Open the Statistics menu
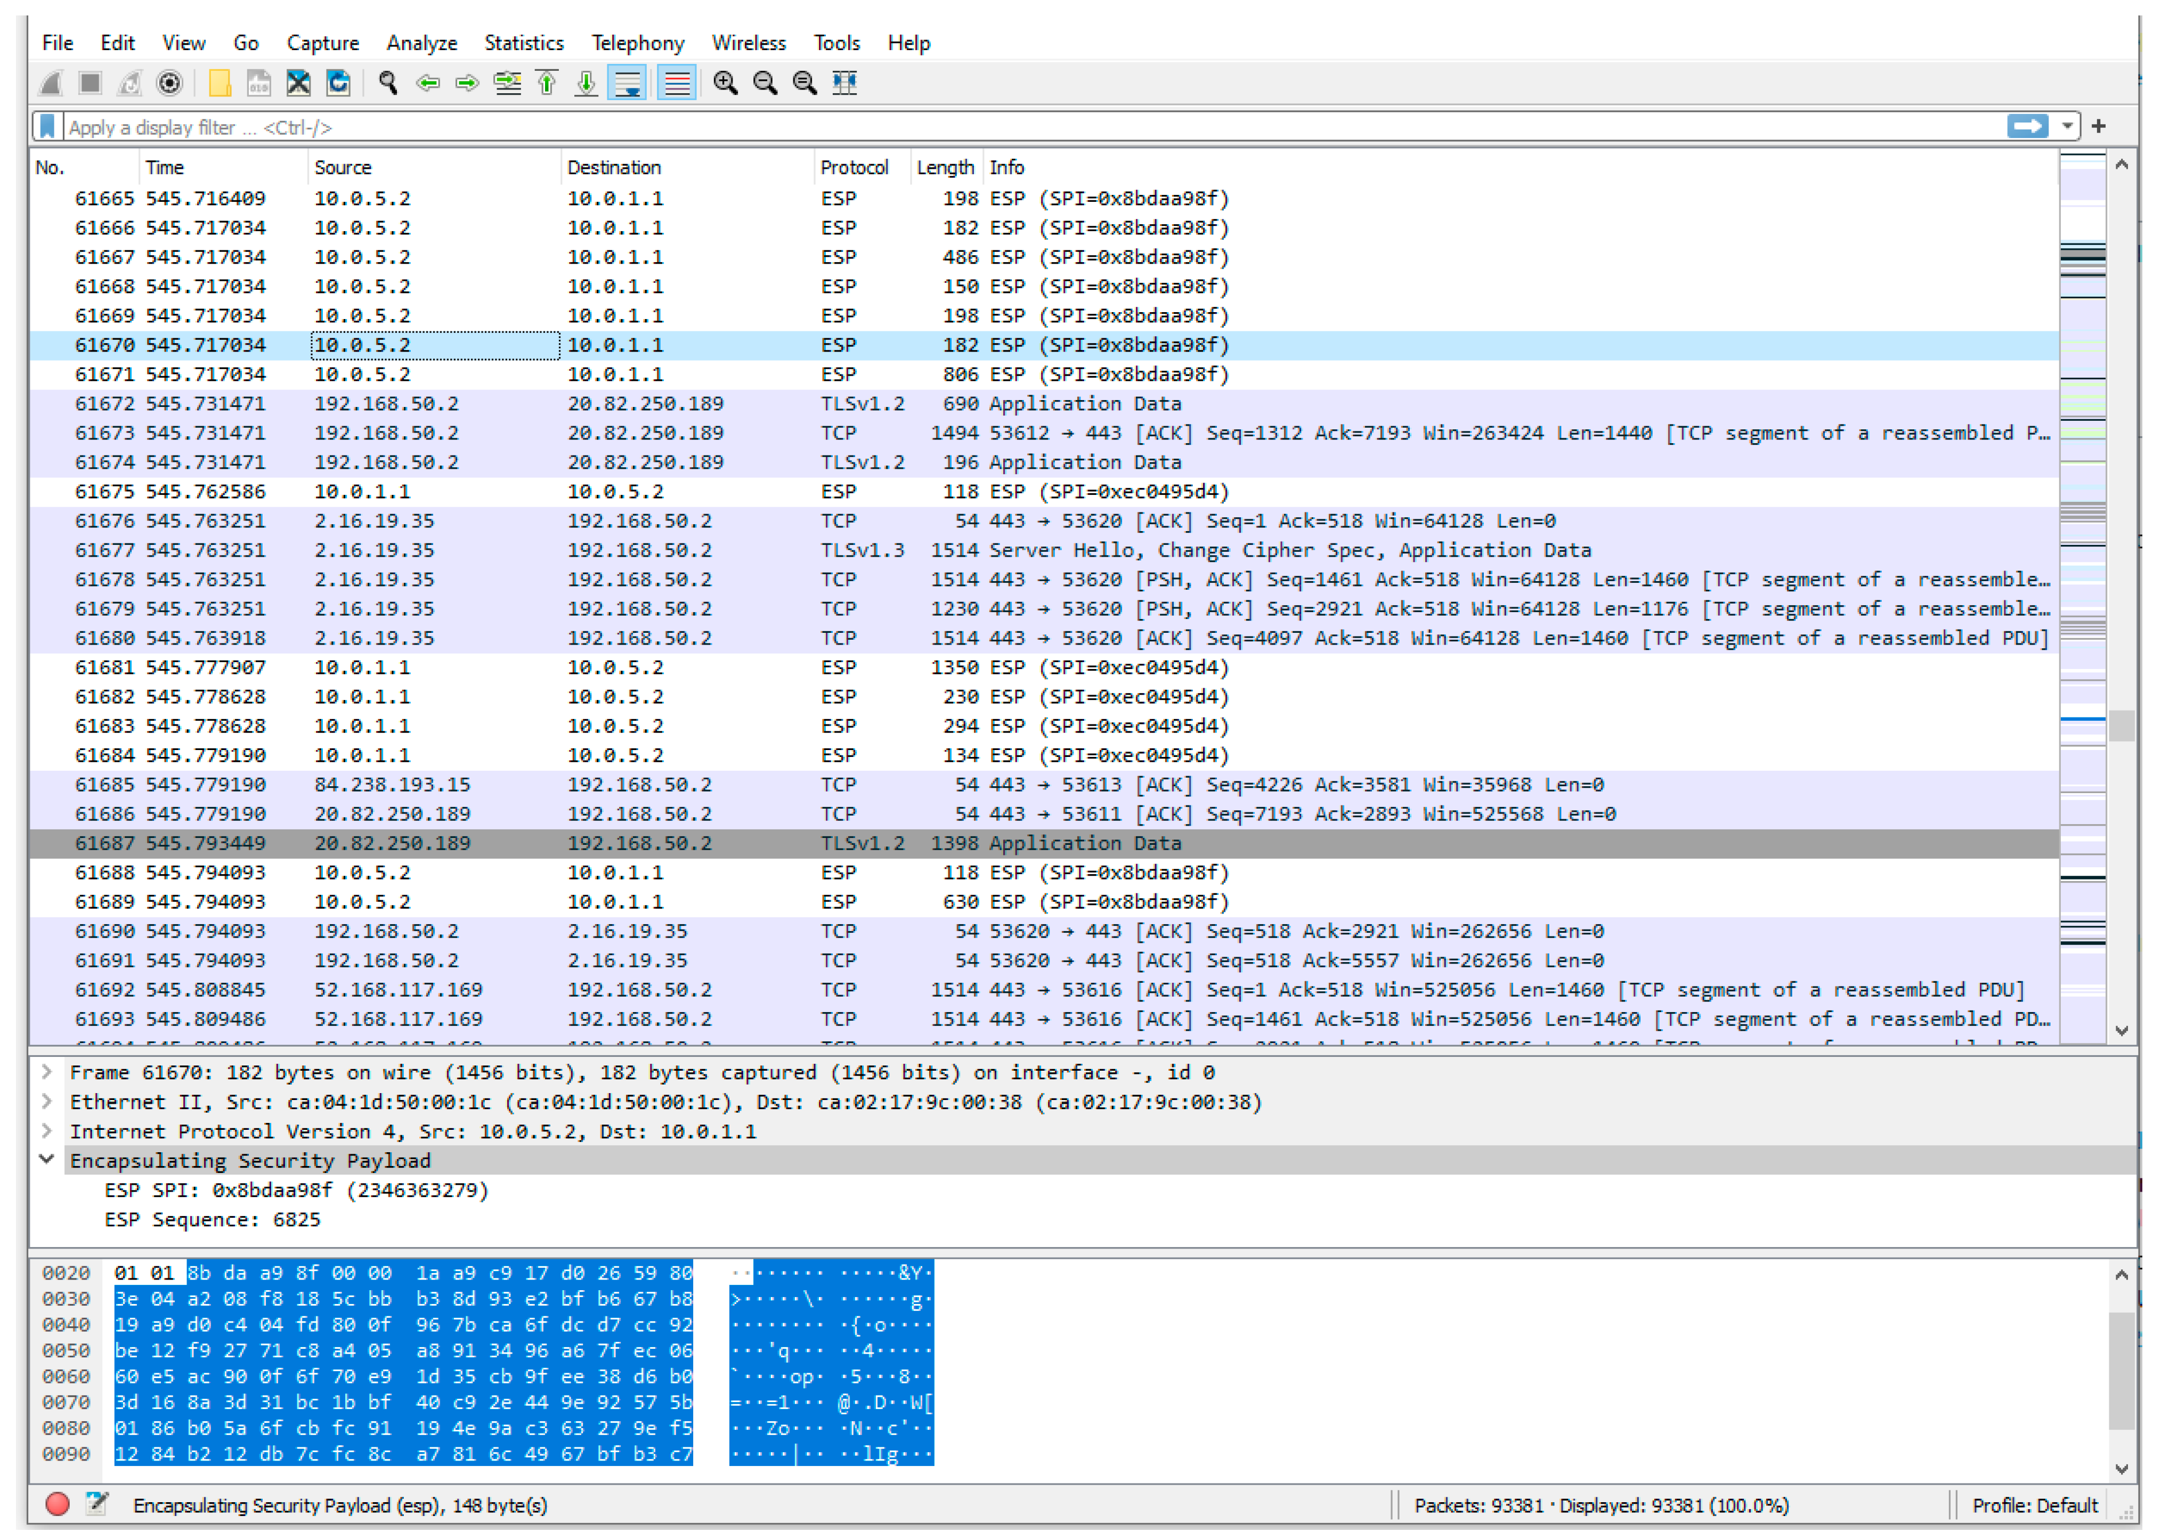 (x=523, y=43)
